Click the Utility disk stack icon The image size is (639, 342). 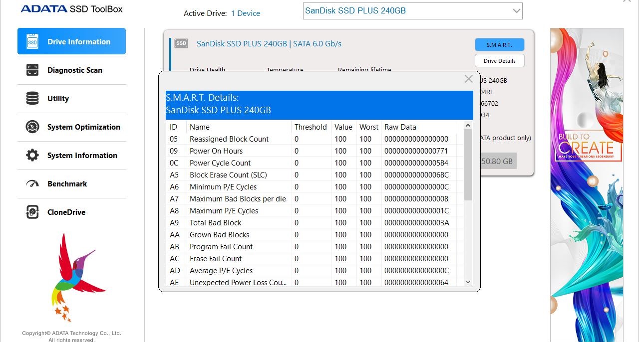[32, 99]
